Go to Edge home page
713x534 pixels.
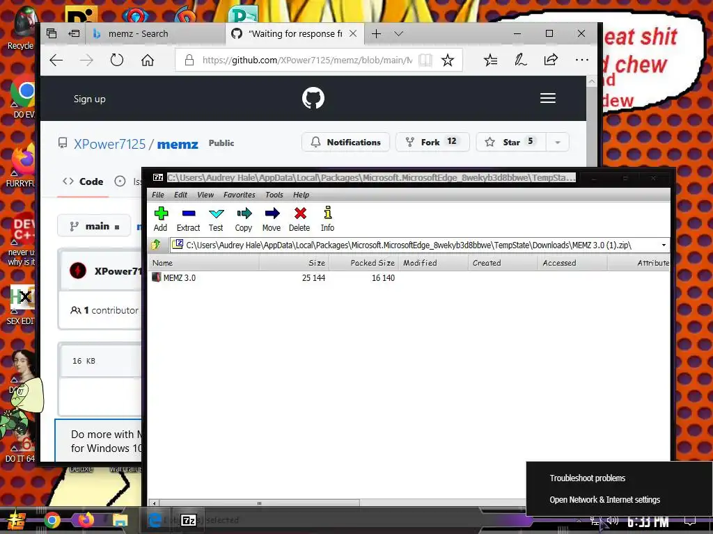tap(148, 60)
